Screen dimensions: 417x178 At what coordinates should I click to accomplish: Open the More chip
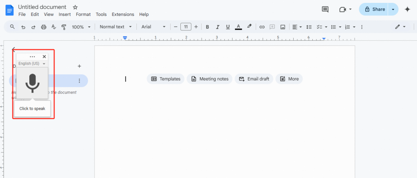tap(289, 79)
